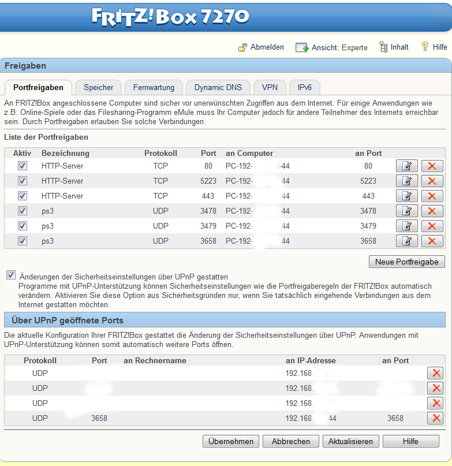Remove the third UPnP UDP entry

[x=435, y=403]
